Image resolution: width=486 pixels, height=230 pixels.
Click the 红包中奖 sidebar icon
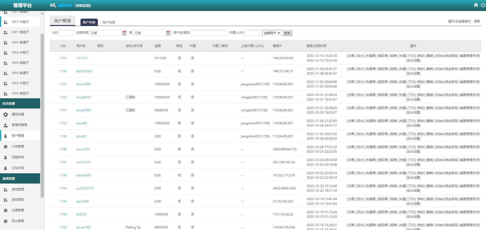6,168
